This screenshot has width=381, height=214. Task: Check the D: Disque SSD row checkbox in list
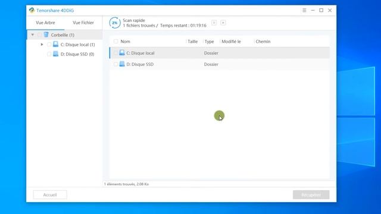pos(116,64)
